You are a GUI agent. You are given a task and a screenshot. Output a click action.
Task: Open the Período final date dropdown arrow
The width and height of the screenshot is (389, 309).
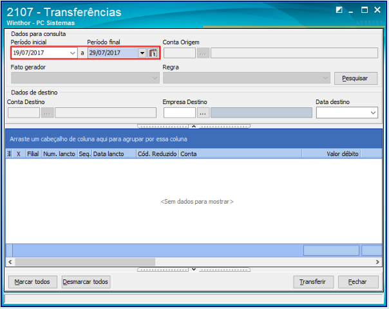142,53
